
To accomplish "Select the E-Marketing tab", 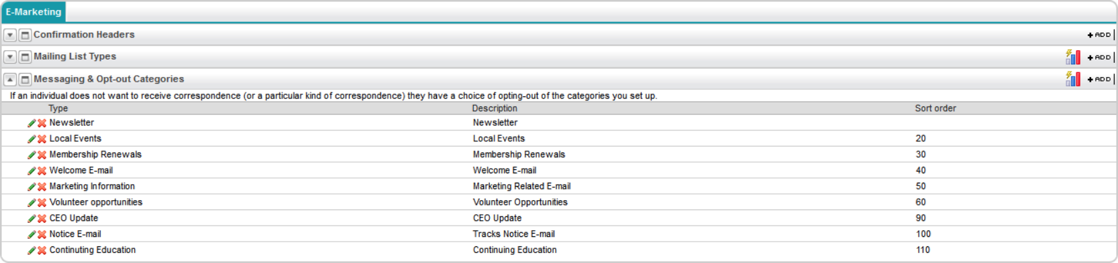I will point(34,12).
